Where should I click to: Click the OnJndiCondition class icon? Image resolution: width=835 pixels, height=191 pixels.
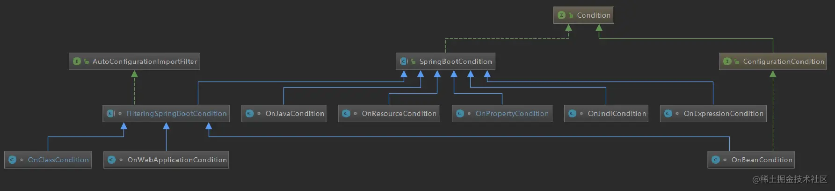[572, 114]
